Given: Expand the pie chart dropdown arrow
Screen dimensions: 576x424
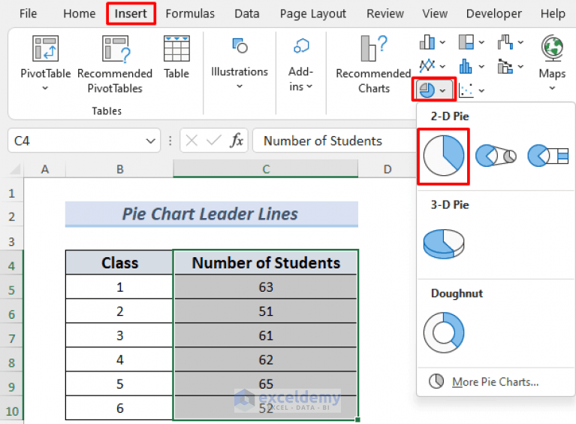Looking at the screenshot, I should point(442,90).
